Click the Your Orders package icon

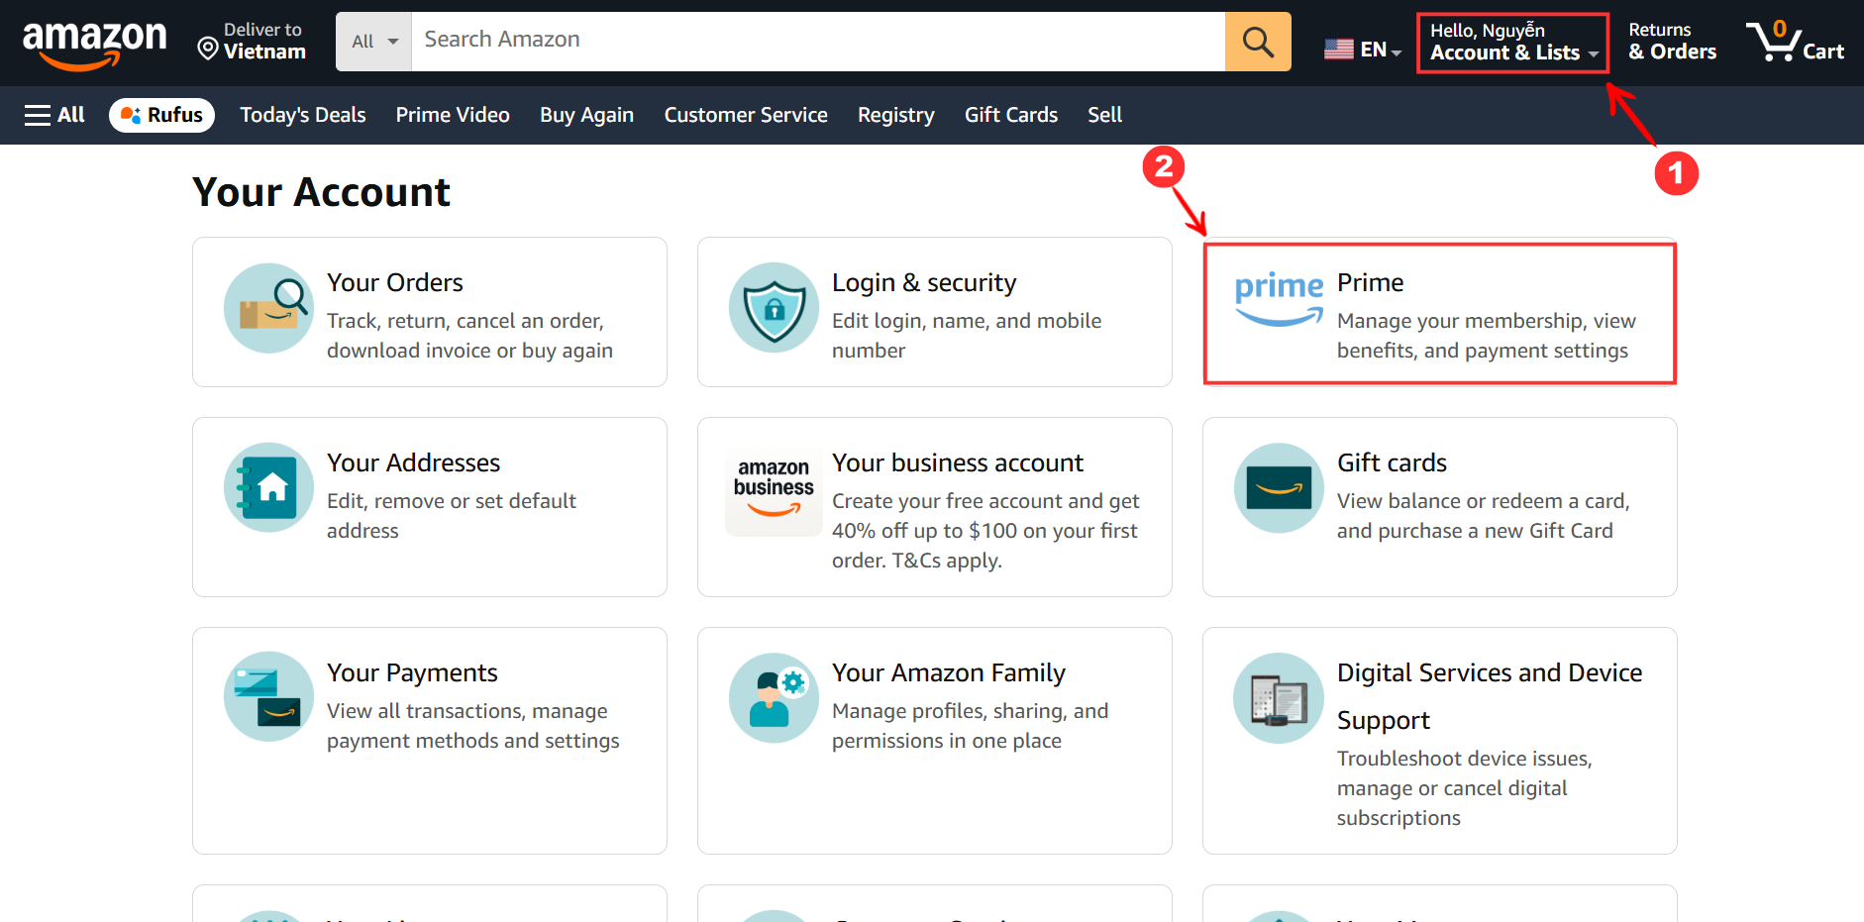(269, 308)
